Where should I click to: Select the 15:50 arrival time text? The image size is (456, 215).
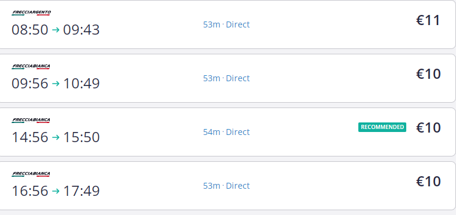click(x=81, y=137)
